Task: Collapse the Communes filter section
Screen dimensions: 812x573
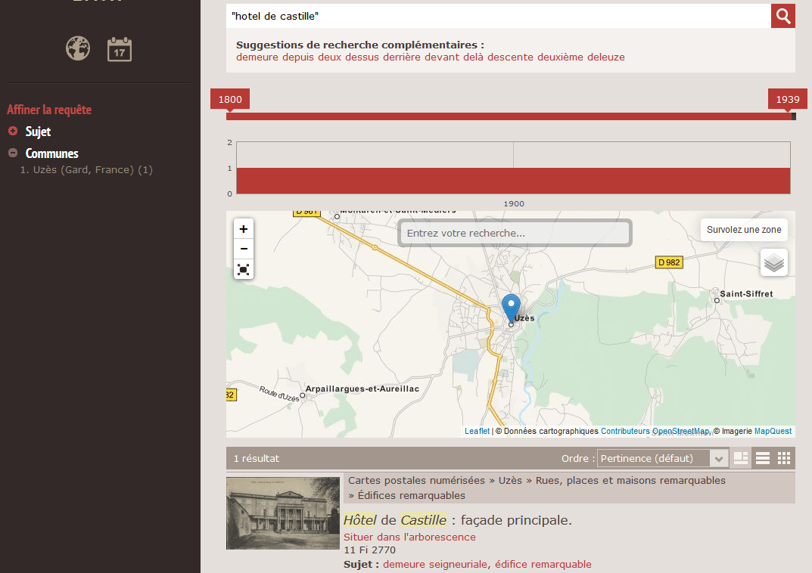Action: [13, 153]
